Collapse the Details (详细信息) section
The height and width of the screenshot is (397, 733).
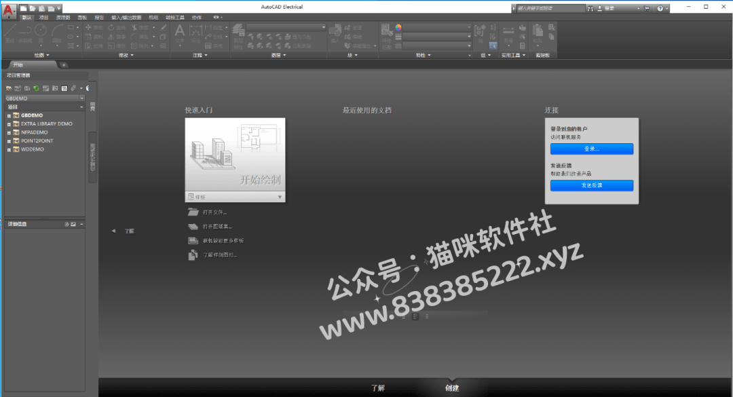click(x=81, y=224)
